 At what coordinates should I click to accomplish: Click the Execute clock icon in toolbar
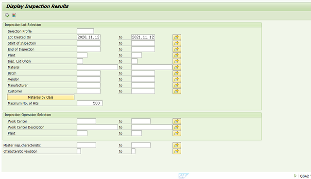[7, 15]
